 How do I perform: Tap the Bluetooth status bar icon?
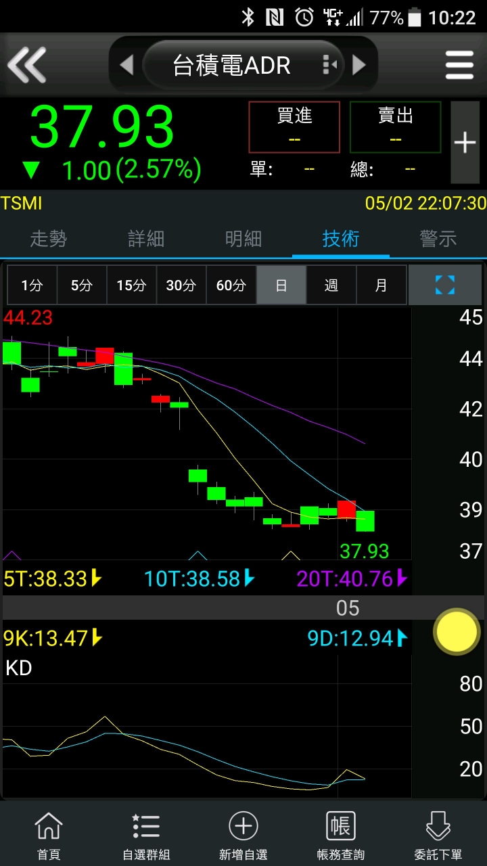coord(248,17)
